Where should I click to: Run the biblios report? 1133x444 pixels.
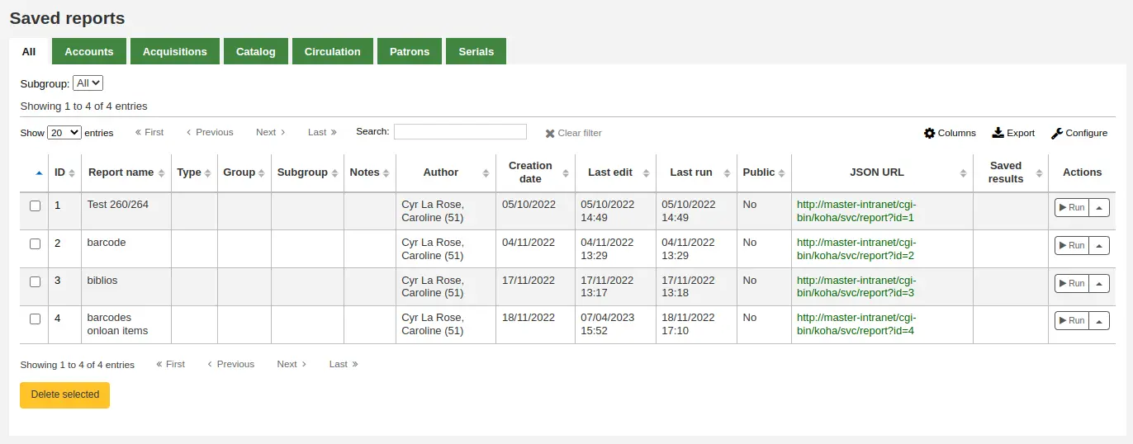1072,283
